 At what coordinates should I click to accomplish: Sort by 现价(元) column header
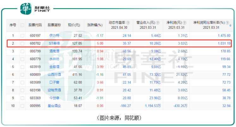click(74, 25)
